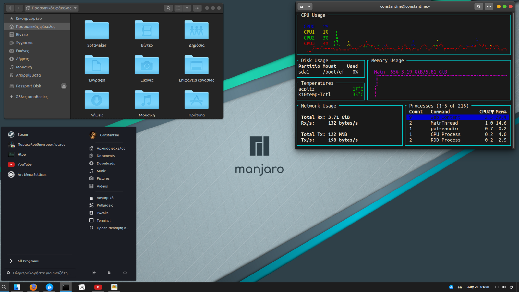The image size is (519, 292).
Task: Click the taskbar search icon
Action: pos(4,287)
